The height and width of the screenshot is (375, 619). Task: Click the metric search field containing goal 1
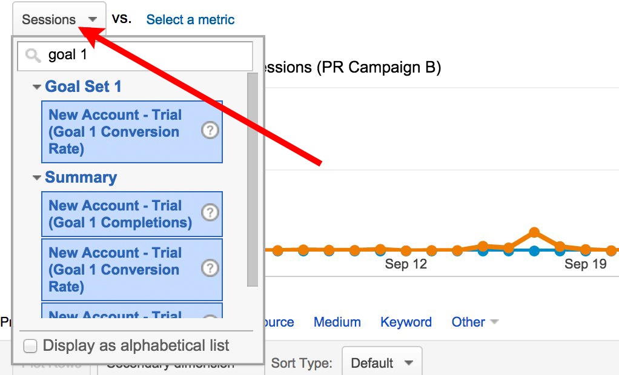[x=145, y=56]
